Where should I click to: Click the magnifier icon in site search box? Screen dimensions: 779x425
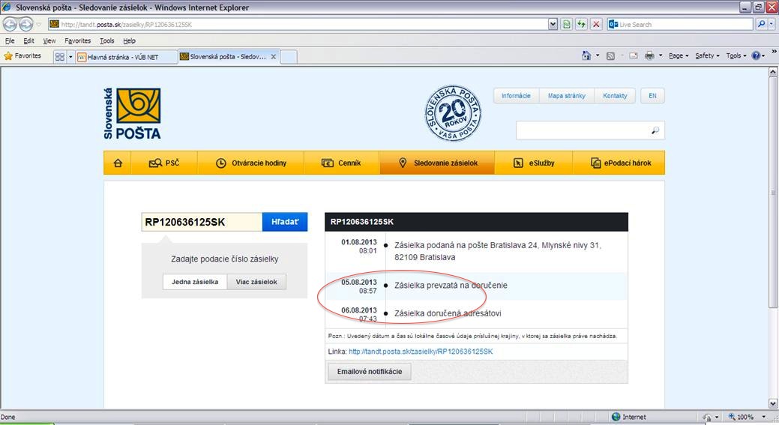click(x=655, y=130)
